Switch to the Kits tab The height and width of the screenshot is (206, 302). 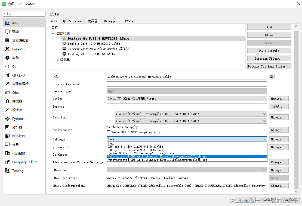point(54,21)
